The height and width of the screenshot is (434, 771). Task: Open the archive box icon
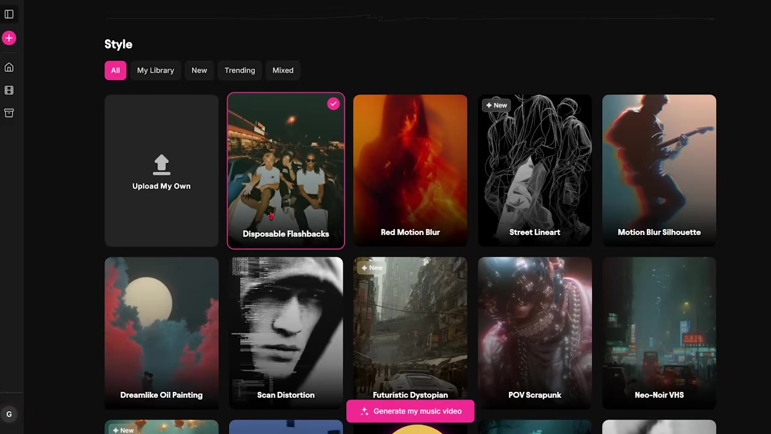9,113
